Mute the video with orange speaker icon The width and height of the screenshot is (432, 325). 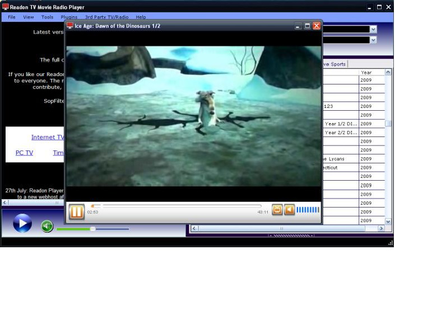coord(289,210)
